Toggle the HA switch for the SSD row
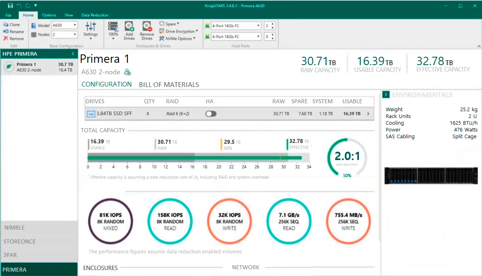This screenshot has height=276, width=482. [211, 114]
